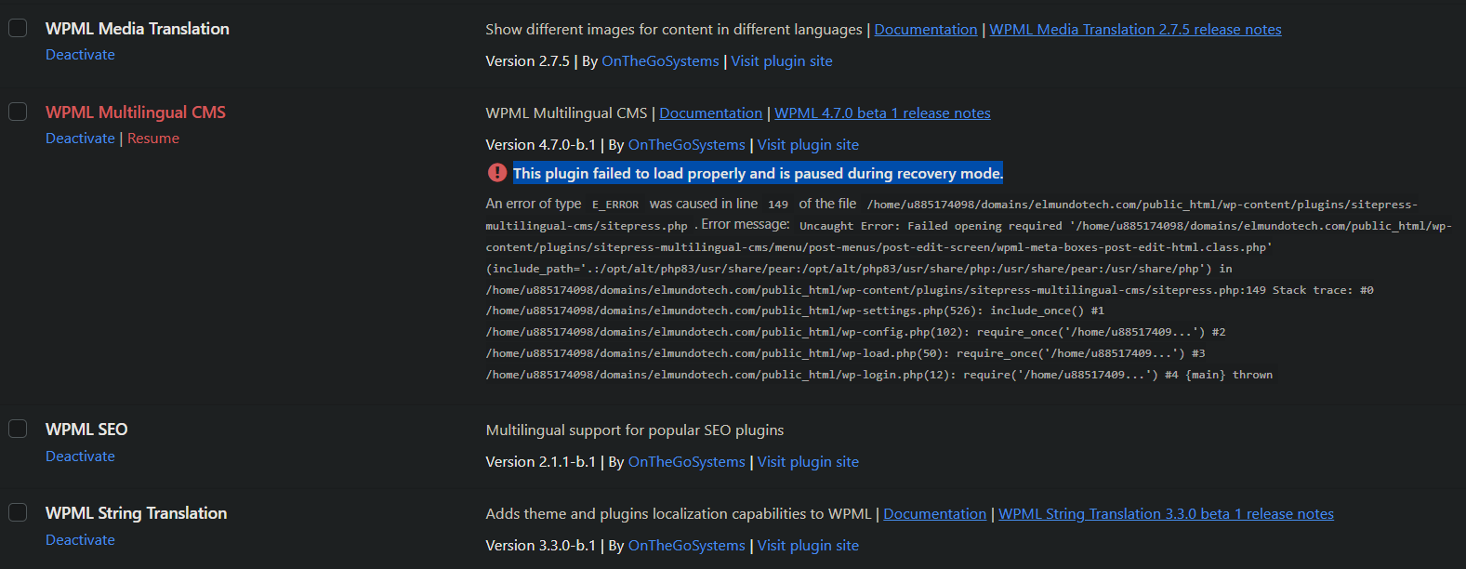1466x569 pixels.
Task: Visit plugin site for WPML SEO
Action: [808, 462]
